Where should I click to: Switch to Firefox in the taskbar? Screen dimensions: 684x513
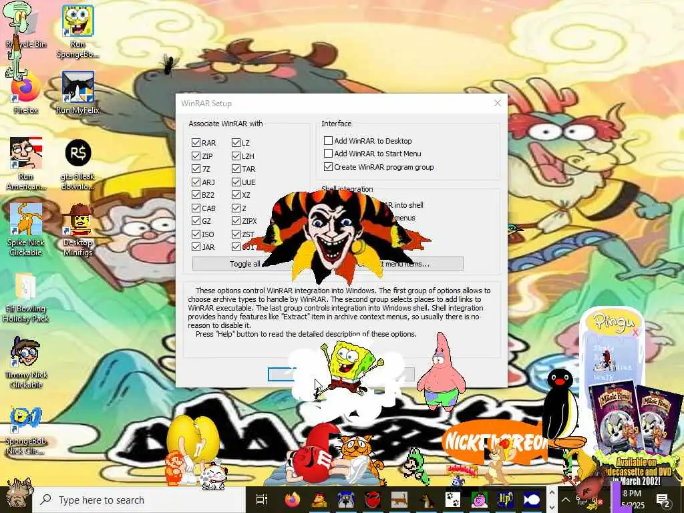(293, 500)
